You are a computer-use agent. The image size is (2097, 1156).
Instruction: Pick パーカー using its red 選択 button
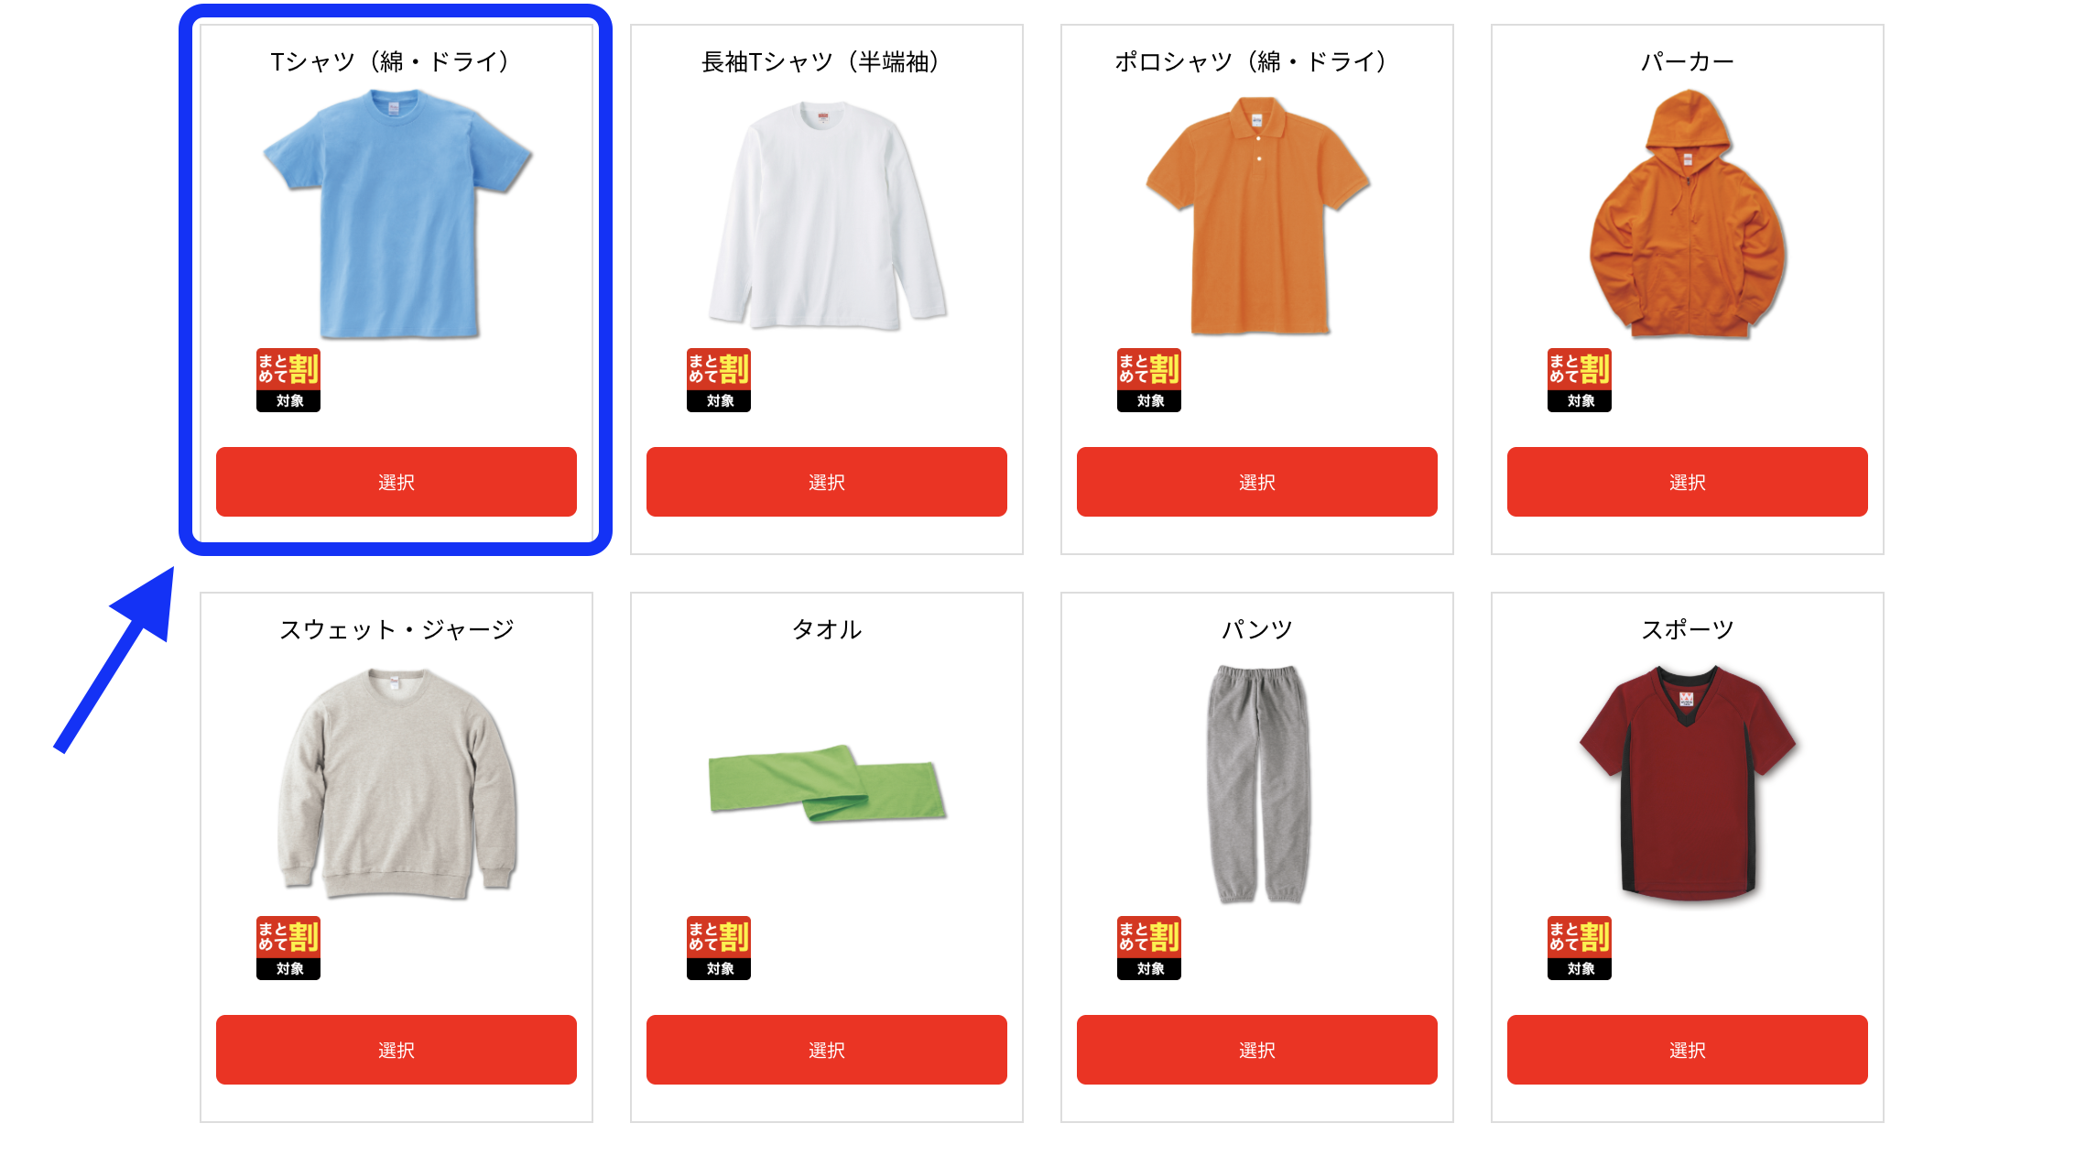[1688, 482]
